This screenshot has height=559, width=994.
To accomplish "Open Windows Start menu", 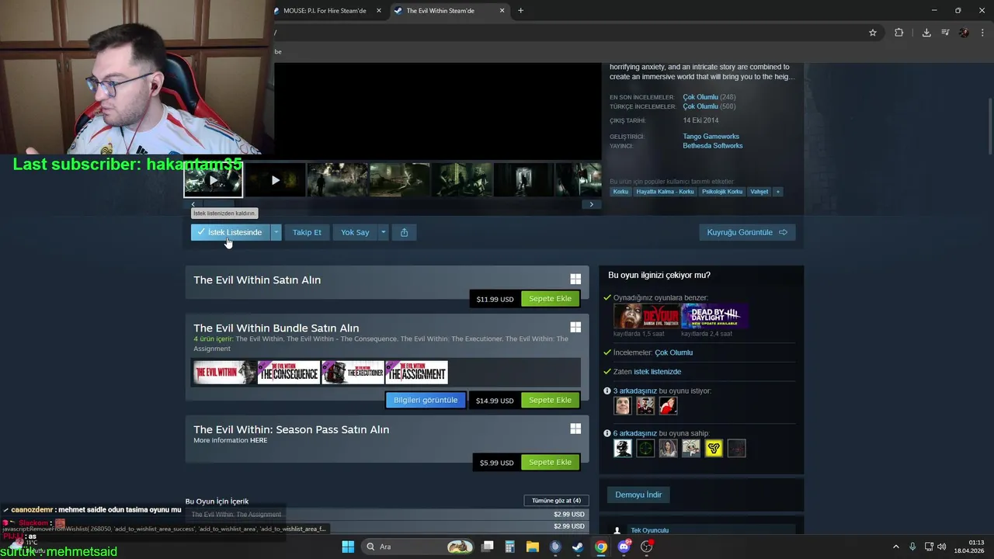I will (348, 547).
